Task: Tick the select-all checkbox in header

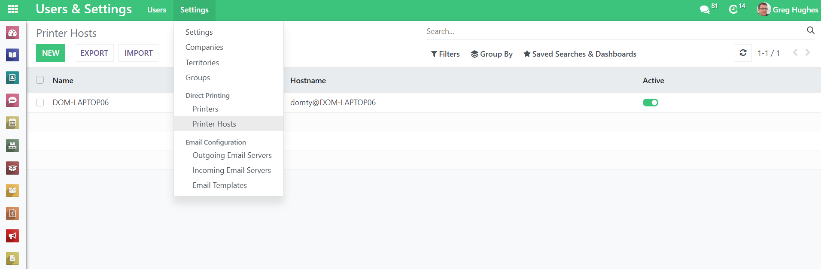Action: click(x=40, y=80)
